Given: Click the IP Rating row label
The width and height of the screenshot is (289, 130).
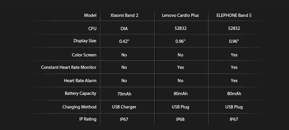Looking at the screenshot, I should tap(88, 119).
